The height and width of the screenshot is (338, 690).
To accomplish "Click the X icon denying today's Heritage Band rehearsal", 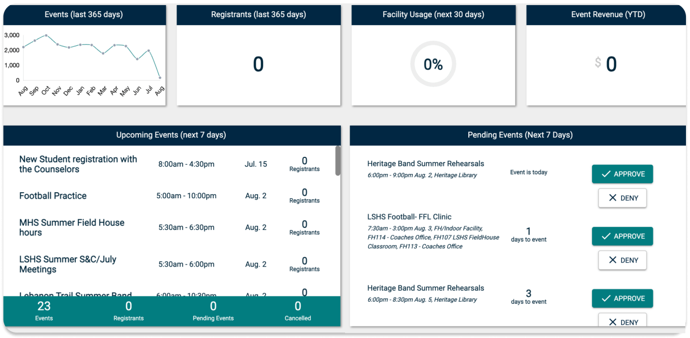I will point(612,198).
